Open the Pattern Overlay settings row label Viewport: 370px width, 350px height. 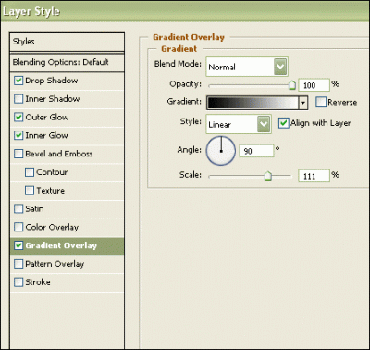pyautogui.click(x=55, y=264)
